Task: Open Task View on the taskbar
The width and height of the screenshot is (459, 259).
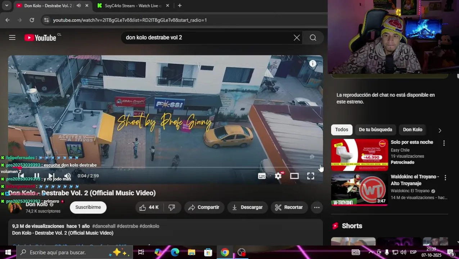Action: pos(141,253)
